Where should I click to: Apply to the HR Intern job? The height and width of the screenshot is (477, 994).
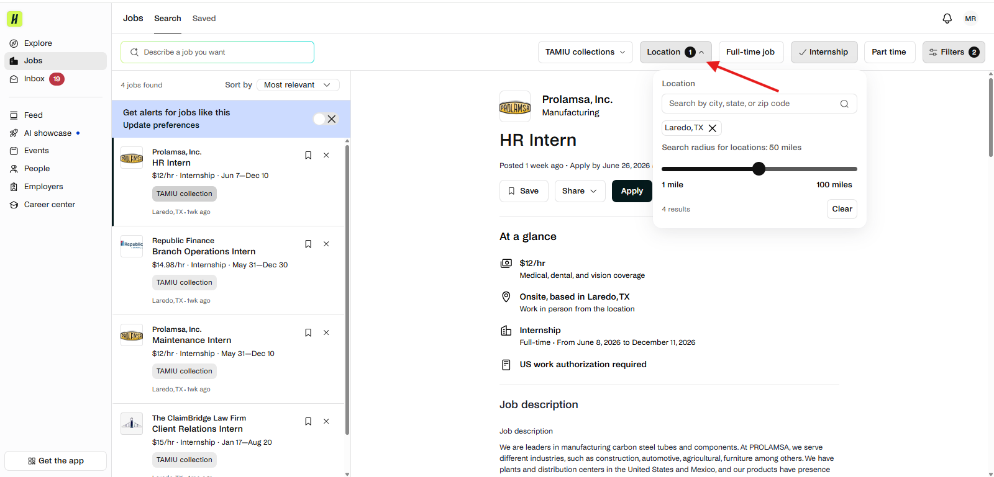(x=632, y=191)
